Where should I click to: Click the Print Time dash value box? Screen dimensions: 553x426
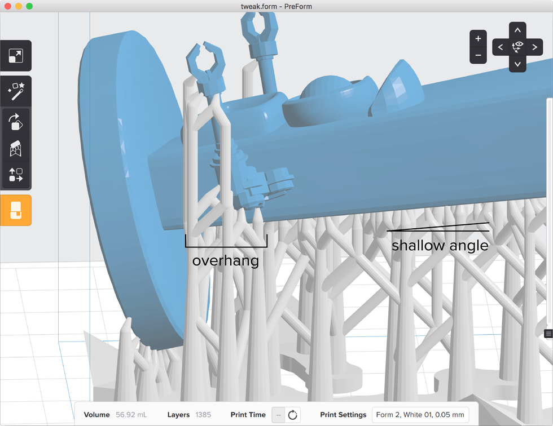[278, 415]
